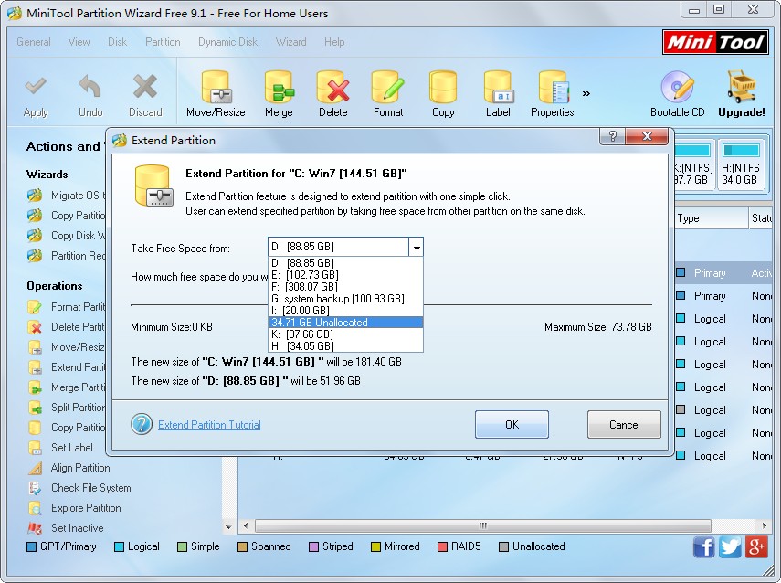This screenshot has height=583, width=781.
Task: Click the Copy partition toolbar icon
Action: pyautogui.click(x=443, y=93)
